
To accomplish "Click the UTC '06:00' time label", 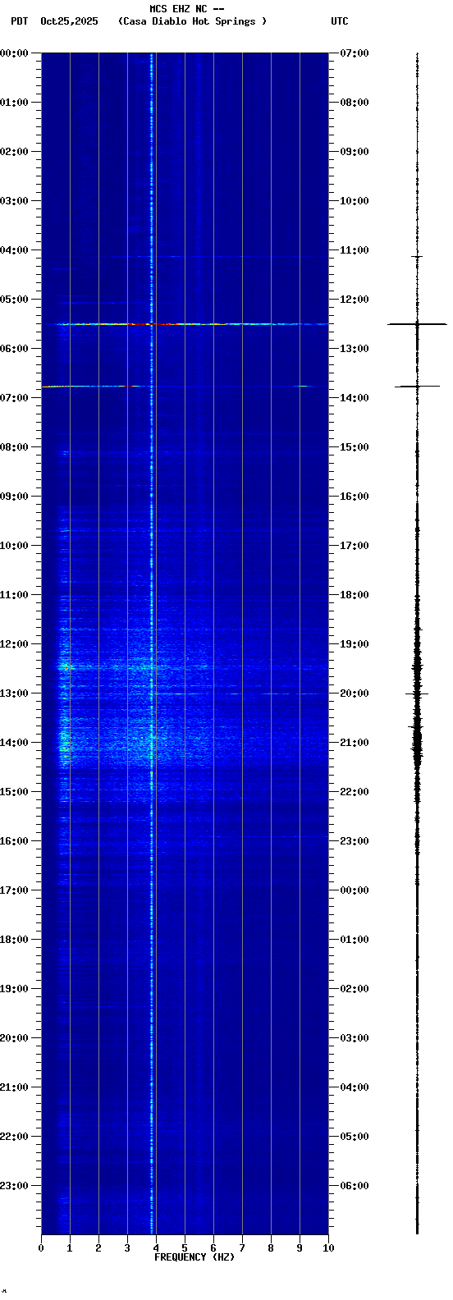I will tap(355, 1186).
